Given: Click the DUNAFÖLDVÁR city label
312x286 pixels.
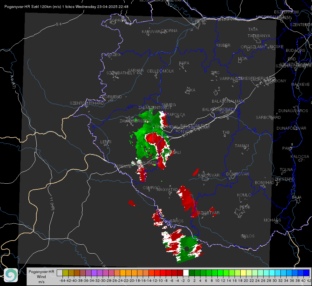Looking at the screenshot, I should tap(291, 128).
